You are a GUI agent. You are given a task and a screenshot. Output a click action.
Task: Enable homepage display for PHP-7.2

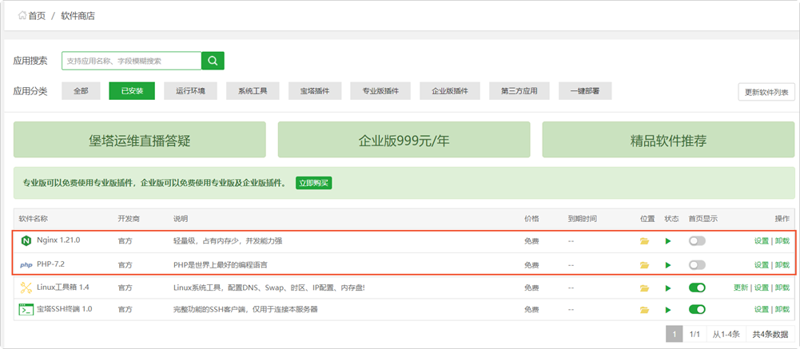pos(697,265)
